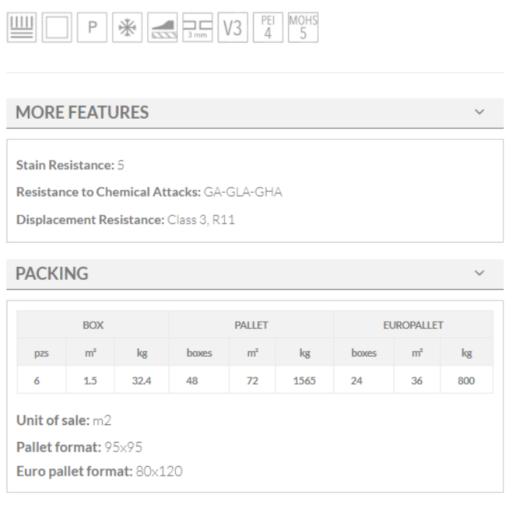Click the EUROPALLET column header
The image size is (513, 513).
(413, 325)
